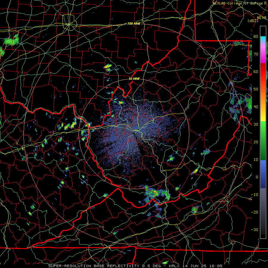The image size is (268, 268).
Task: Click the -30 dBZ scale value
Action: [x=255, y=230]
